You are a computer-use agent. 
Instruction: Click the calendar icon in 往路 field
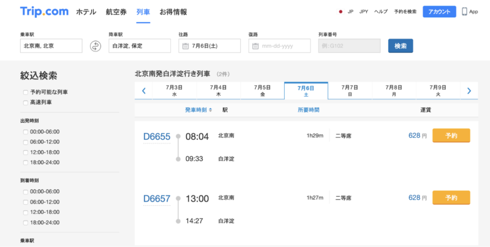pos(185,46)
